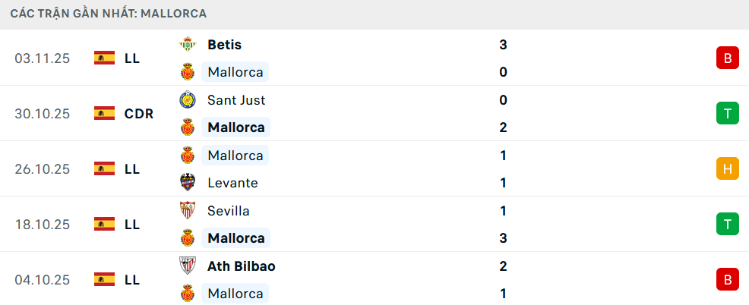Click the Levante team name

[232, 183]
